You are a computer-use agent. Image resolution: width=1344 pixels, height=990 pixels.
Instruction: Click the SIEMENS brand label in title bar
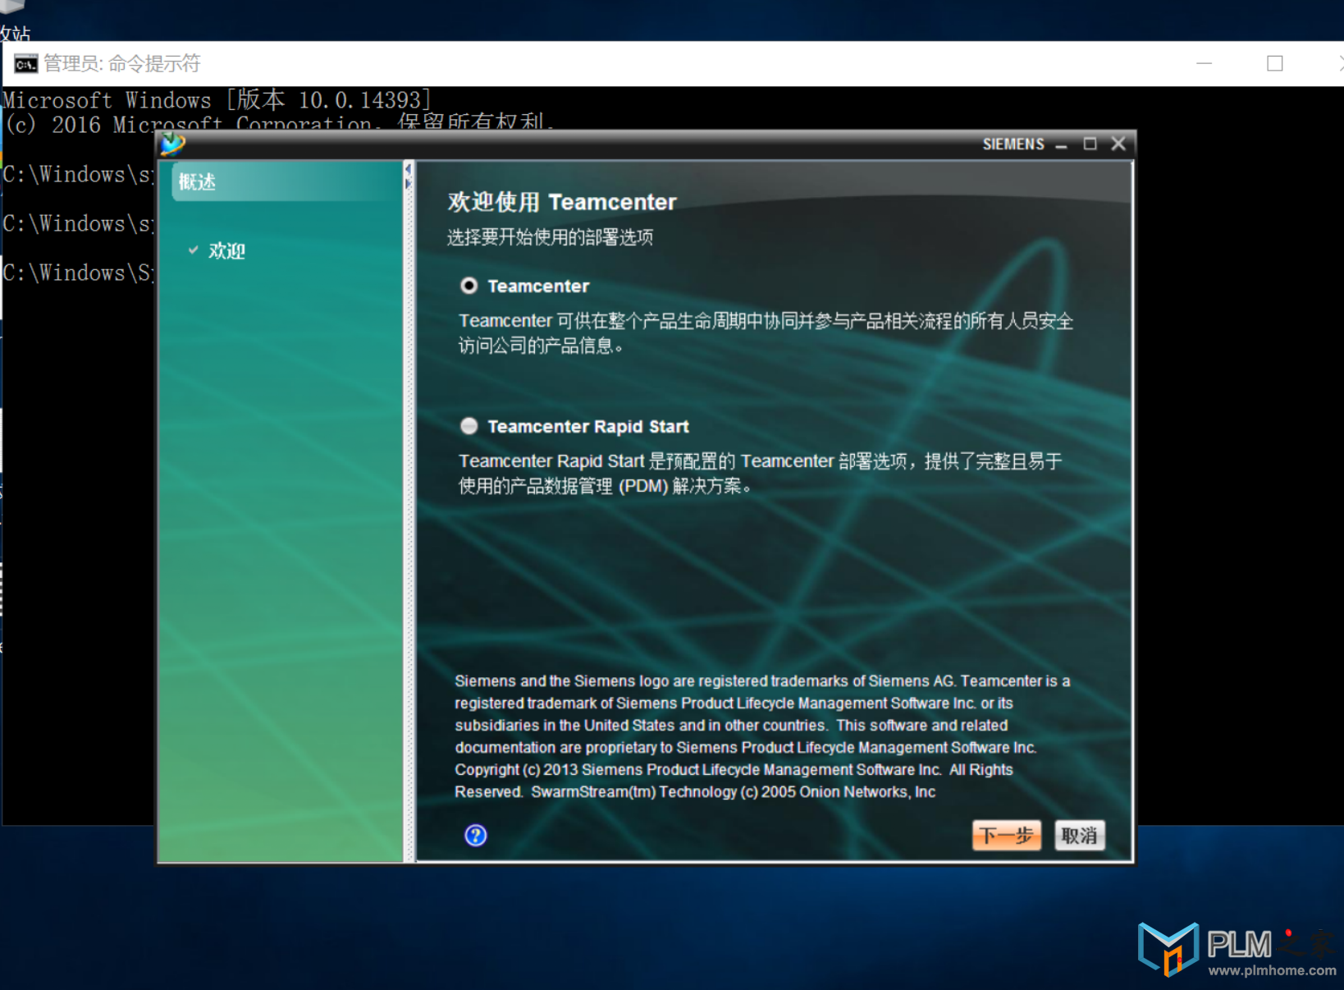click(1013, 144)
